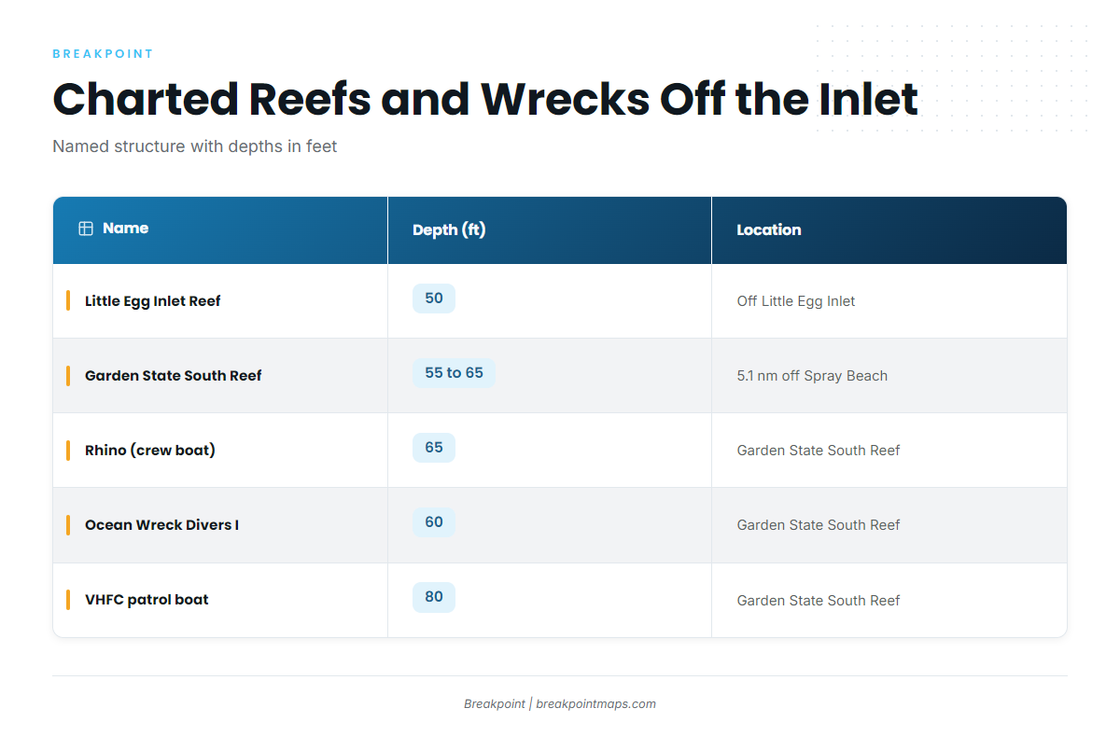Select VHFC patrol boat entry
This screenshot has height=736, width=1120.
[x=147, y=600]
